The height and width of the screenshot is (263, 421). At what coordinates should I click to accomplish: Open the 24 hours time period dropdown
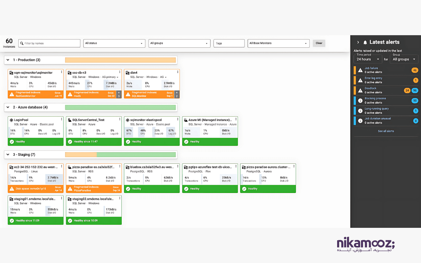click(x=368, y=59)
